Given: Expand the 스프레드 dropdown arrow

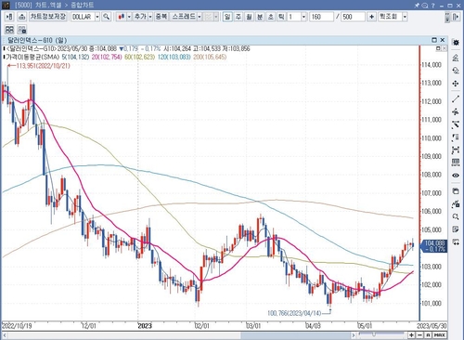Looking at the screenshot, I should 200,17.
